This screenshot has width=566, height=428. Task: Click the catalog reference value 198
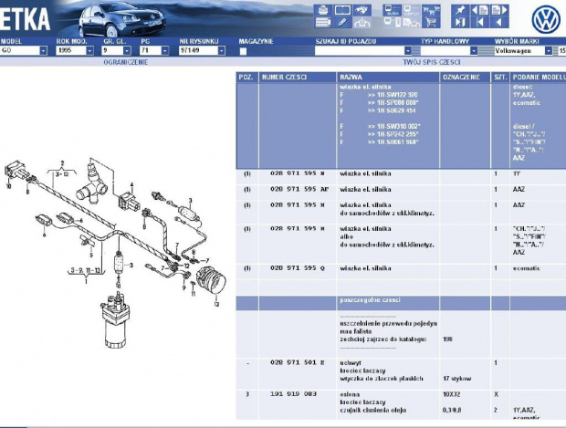pos(447,339)
